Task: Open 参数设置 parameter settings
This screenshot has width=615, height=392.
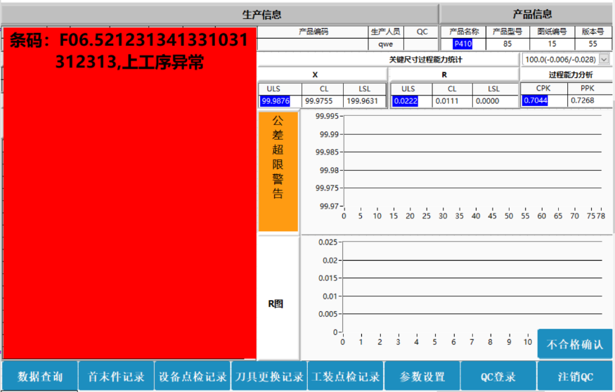Action: point(422,376)
